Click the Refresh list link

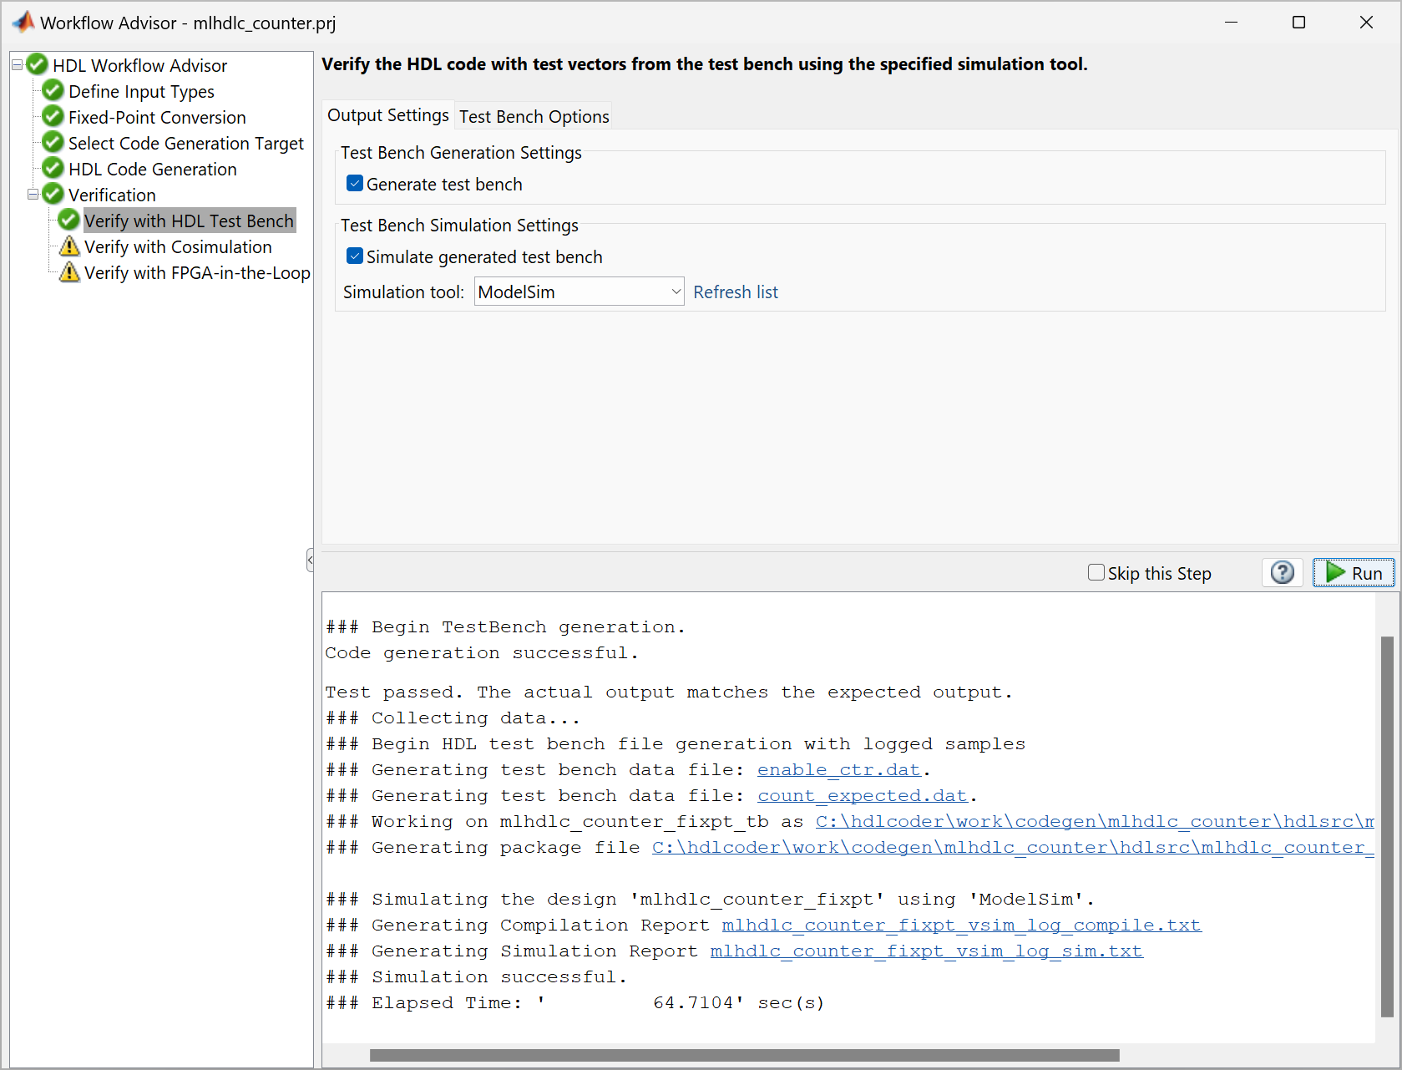tap(736, 292)
